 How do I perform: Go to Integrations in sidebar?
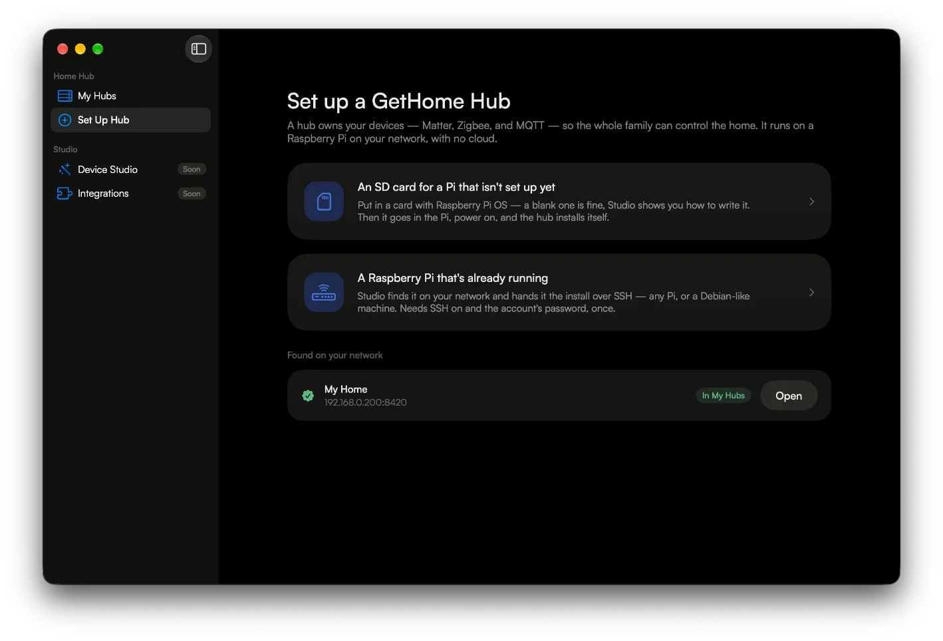[x=130, y=193]
